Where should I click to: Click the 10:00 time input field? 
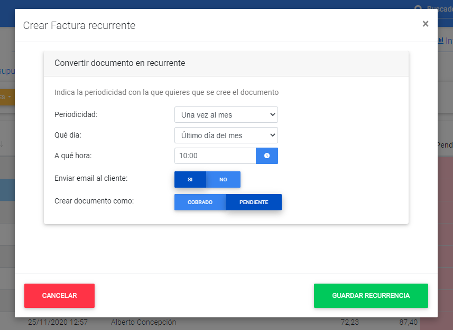(x=215, y=156)
